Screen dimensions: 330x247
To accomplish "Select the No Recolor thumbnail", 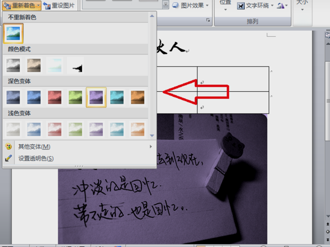I will click(x=13, y=33).
